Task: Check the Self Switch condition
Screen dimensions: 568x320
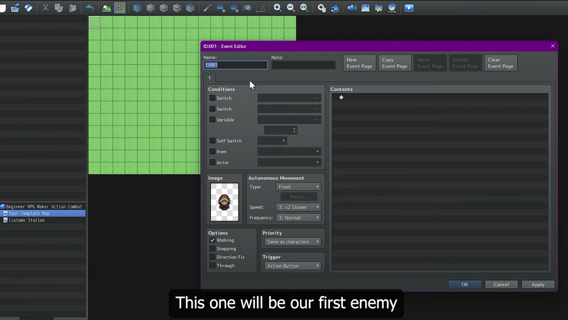Action: coord(212,141)
